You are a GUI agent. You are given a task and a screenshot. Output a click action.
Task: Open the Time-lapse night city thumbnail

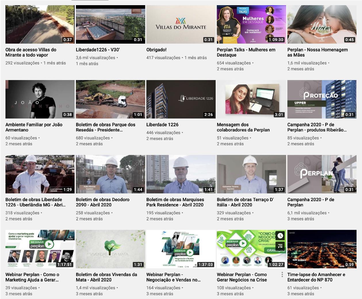[322, 249]
